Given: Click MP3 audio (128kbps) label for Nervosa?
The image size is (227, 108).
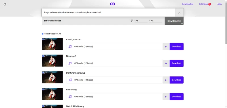Looking at the screenshot, I should (x=83, y=63).
